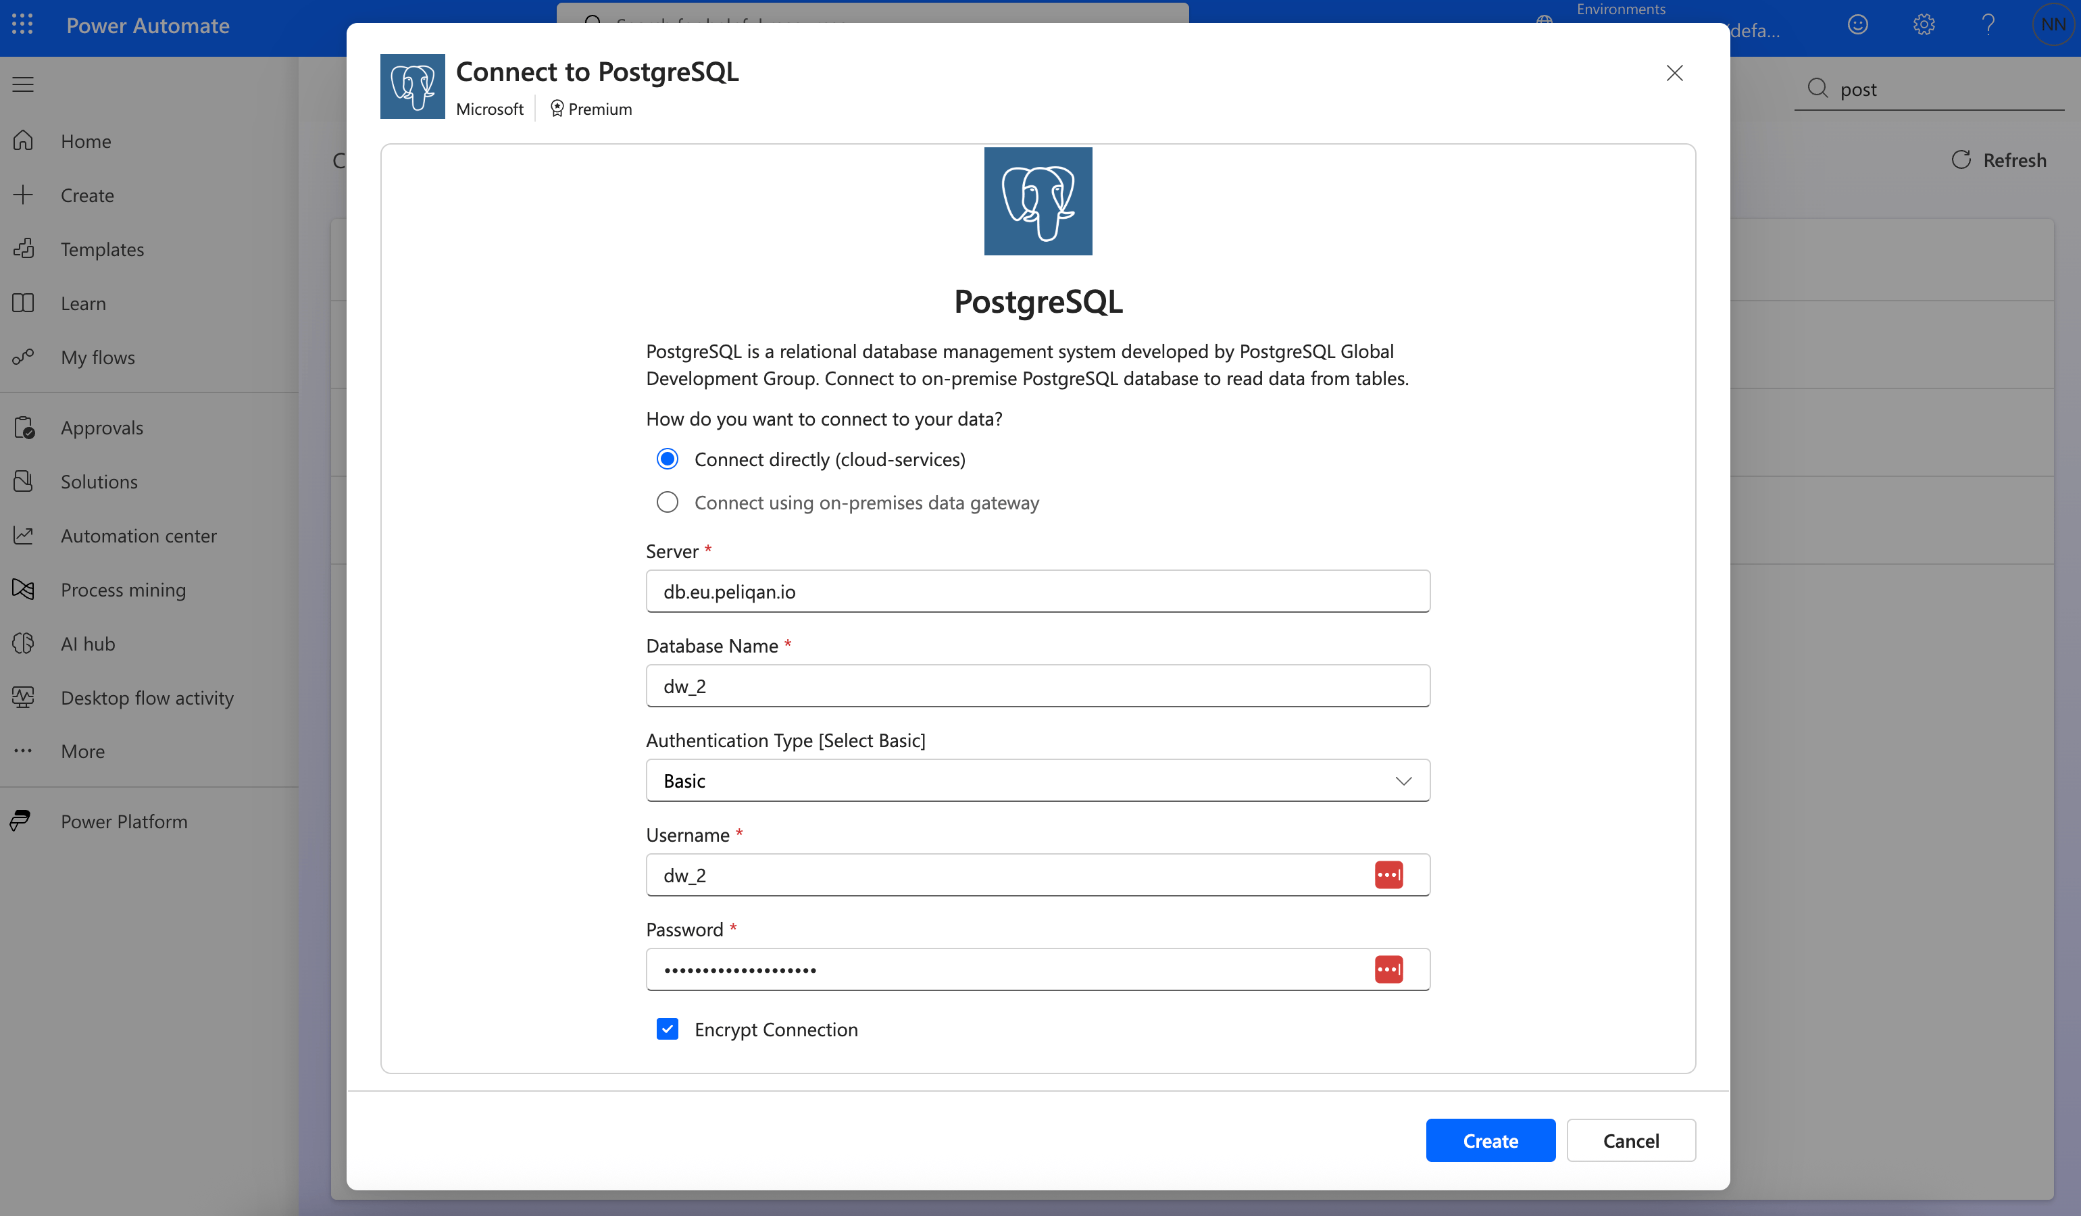Open the NN account avatar

(2053, 25)
